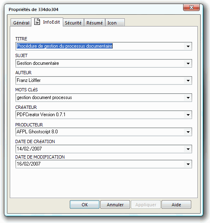Open the PRODUCTEUR dropdown arrow
The width and height of the screenshot is (210, 223).
click(188, 132)
